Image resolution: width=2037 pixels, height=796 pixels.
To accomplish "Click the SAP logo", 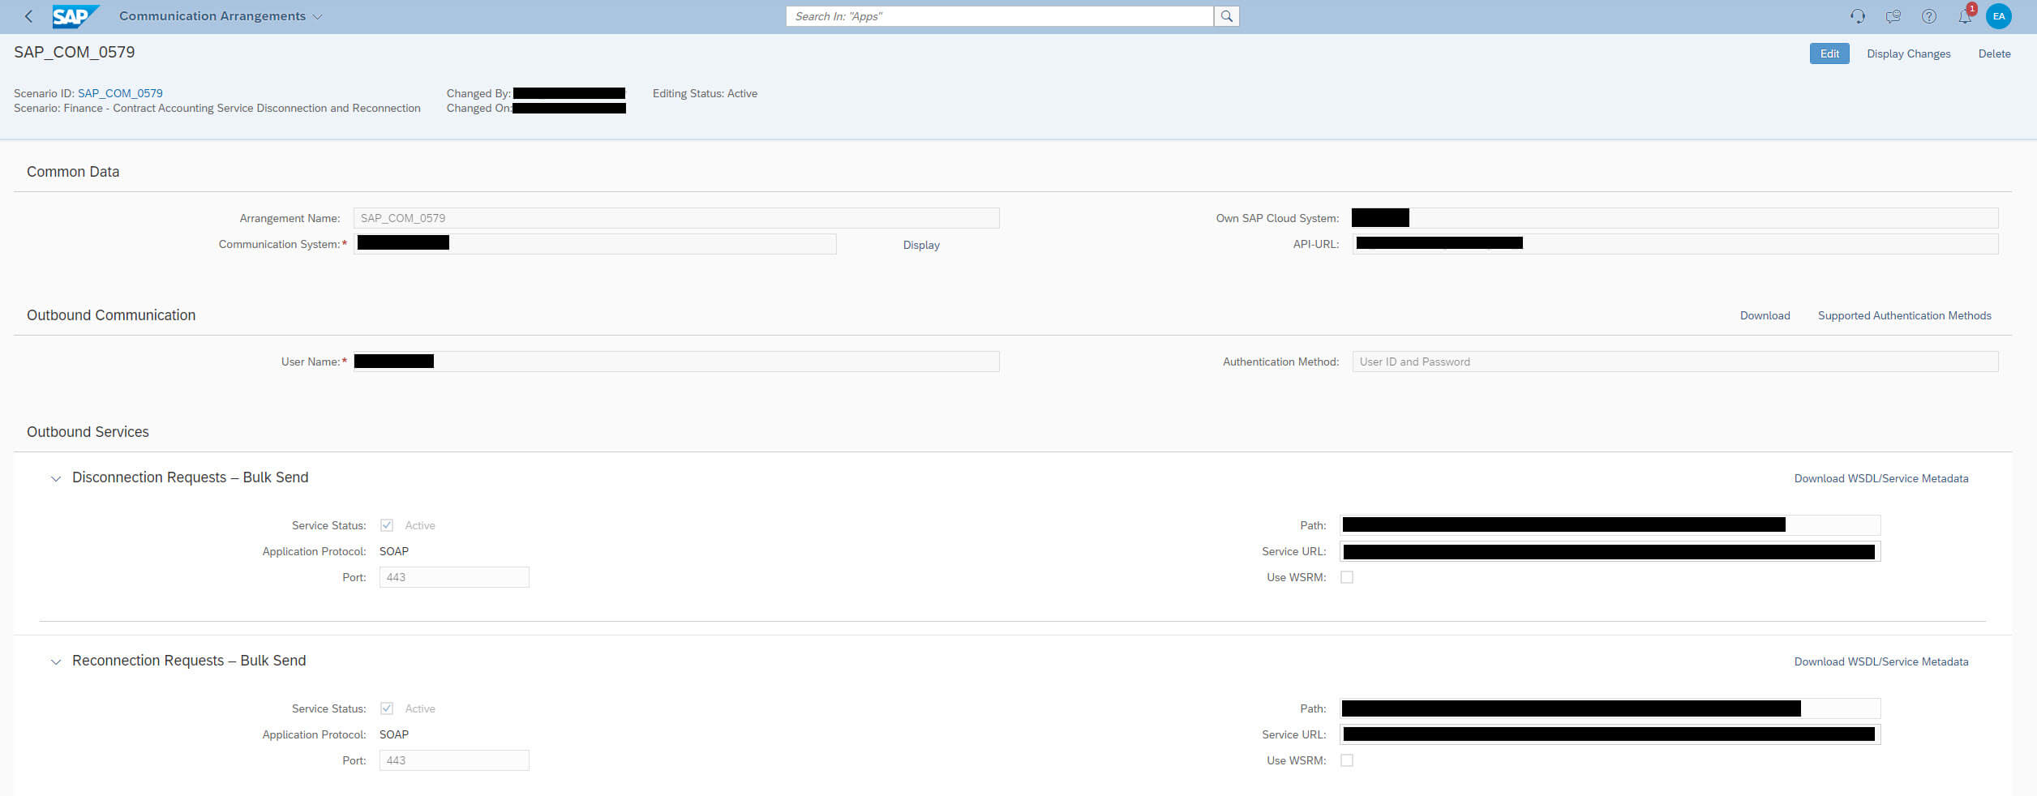I will click(x=75, y=16).
